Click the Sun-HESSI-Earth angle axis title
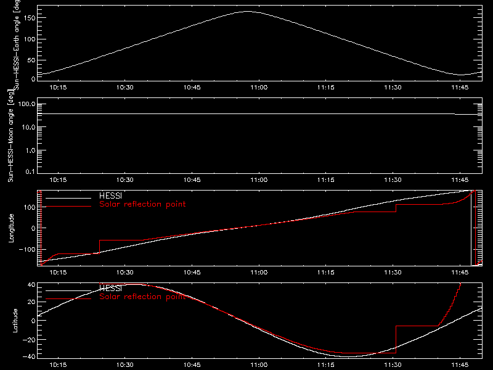493x370 pixels. (x=17, y=45)
